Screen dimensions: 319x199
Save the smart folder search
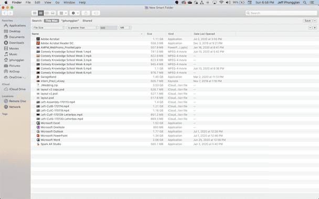[307, 21]
